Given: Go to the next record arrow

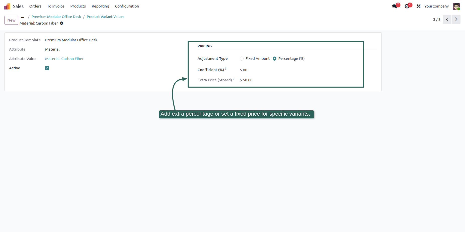Looking at the screenshot, I should click(456, 20).
